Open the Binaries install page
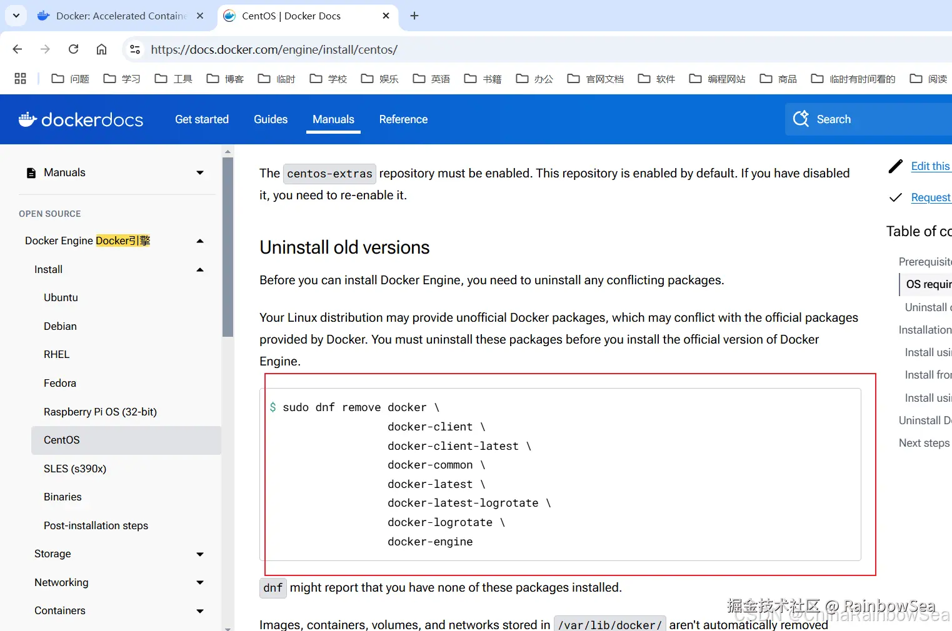This screenshot has width=952, height=631. (x=63, y=497)
